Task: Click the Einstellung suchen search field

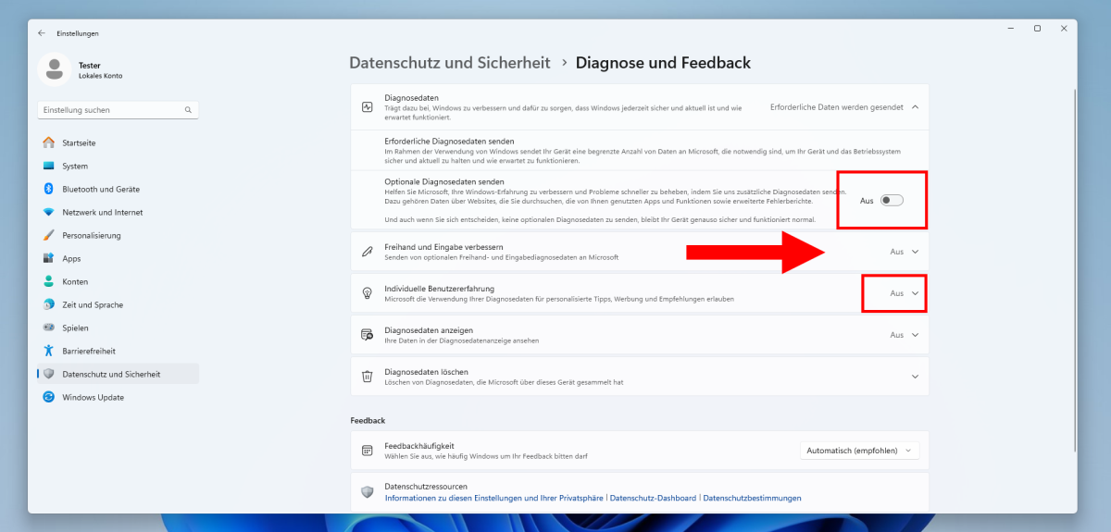Action: 119,110
